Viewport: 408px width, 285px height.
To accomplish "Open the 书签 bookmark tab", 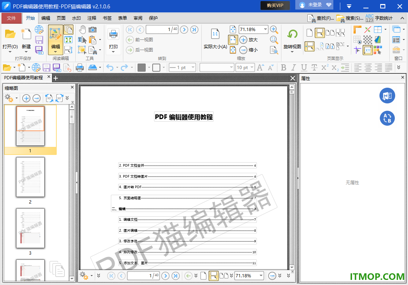I will pos(107,18).
